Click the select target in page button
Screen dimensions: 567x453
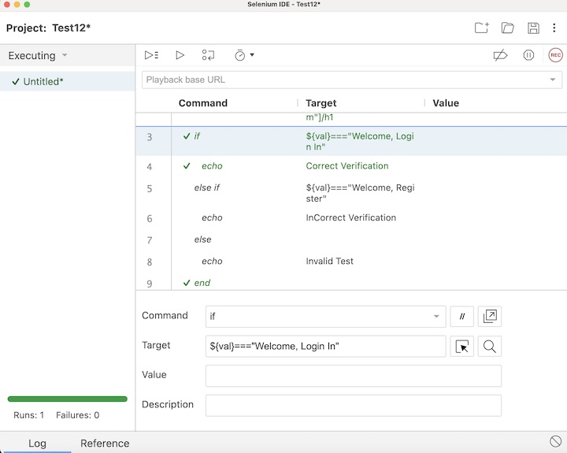click(462, 347)
